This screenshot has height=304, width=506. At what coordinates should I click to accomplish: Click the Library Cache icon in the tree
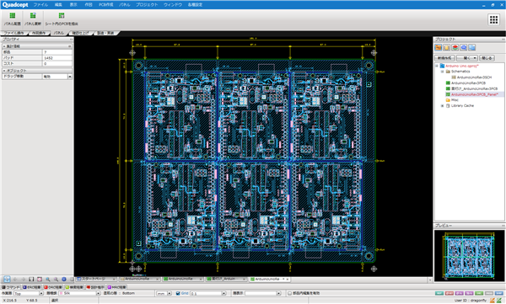448,106
